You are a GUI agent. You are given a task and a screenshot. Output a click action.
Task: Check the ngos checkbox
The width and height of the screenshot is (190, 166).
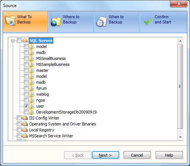pos(26,100)
